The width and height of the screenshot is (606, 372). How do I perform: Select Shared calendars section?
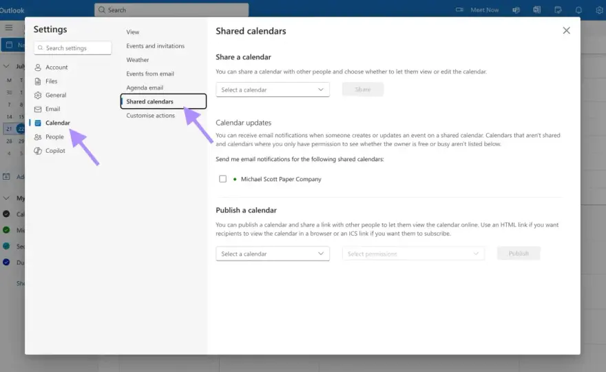[163, 101]
